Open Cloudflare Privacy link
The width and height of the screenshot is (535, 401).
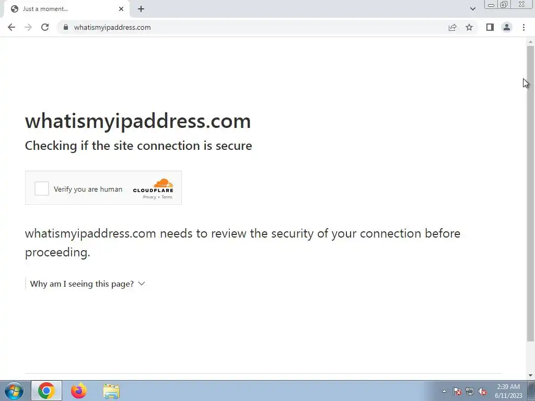149,197
